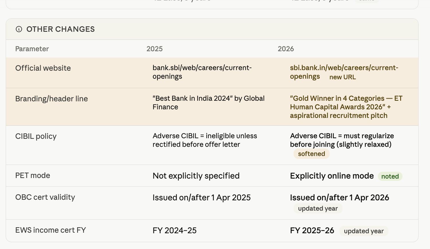The width and height of the screenshot is (430, 249).
Task: Click the 'Not explicitly specified' cell
Action: [x=196, y=176]
